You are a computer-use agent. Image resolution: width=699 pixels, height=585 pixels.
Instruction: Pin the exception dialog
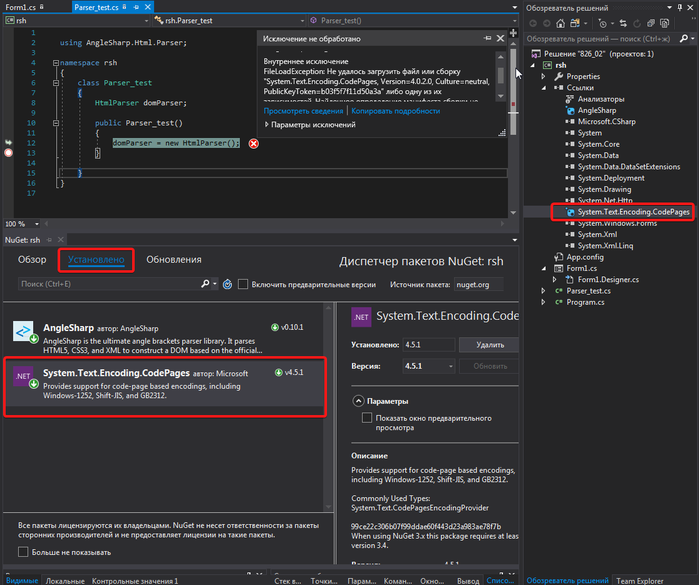(487, 38)
